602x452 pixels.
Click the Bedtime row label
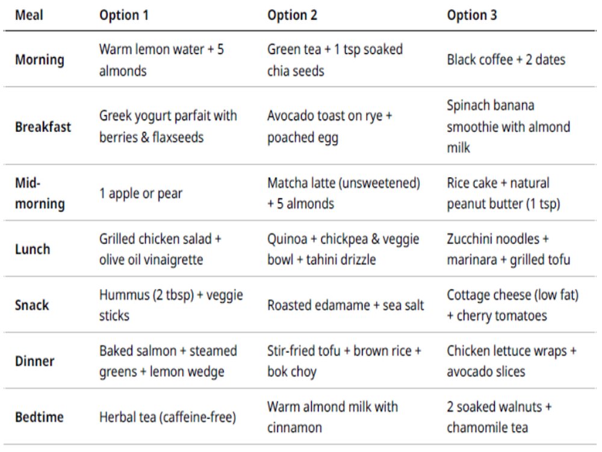point(39,417)
